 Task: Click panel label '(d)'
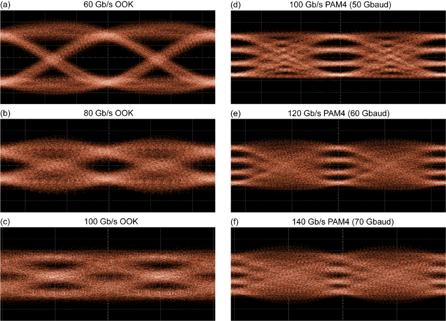click(x=236, y=5)
